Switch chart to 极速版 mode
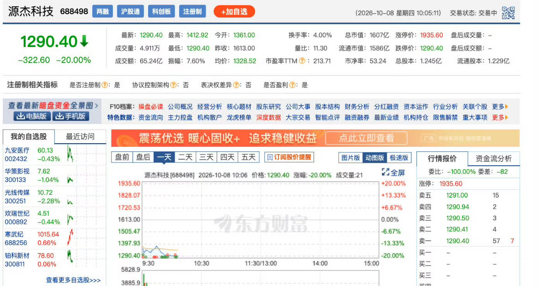 399,158
